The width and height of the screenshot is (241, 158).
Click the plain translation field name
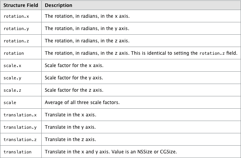tap(17, 152)
